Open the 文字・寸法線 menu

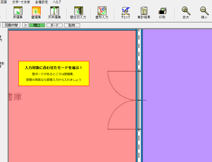click(x=21, y=2)
